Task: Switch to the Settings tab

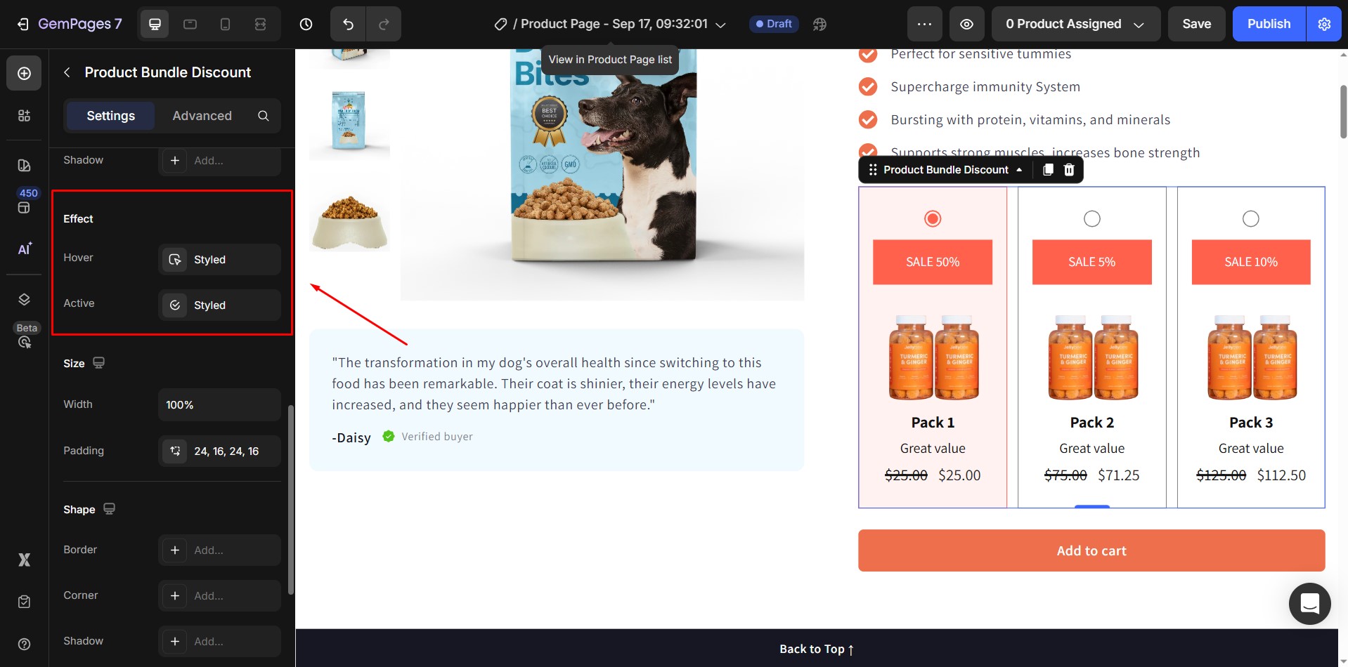Action: point(110,116)
